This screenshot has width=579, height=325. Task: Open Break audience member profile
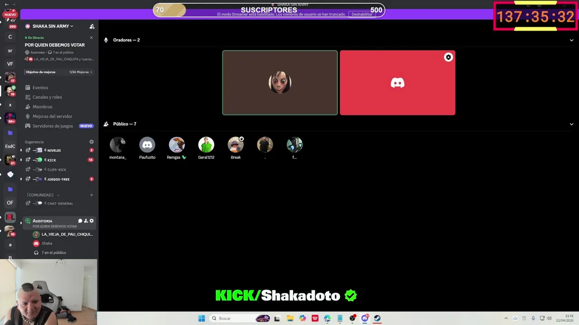(236, 148)
